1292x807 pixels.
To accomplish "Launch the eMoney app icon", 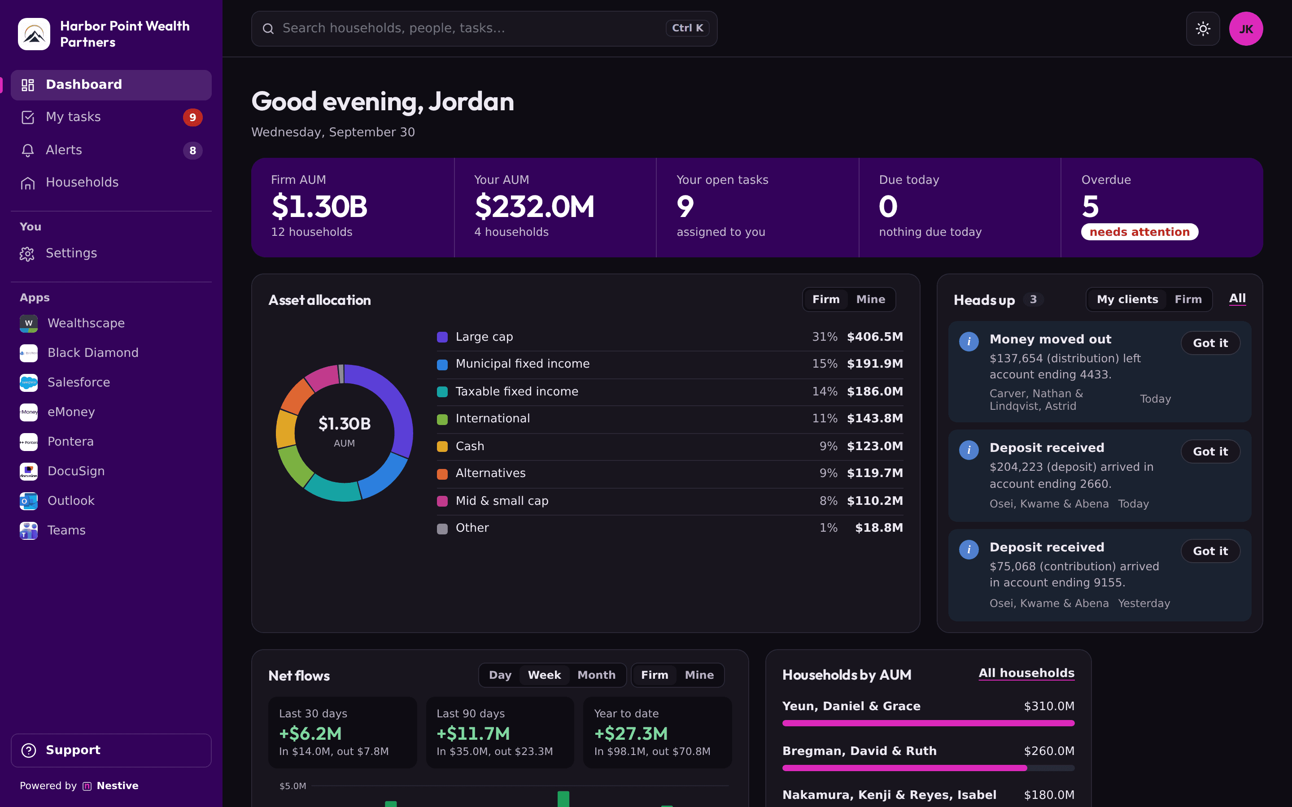I will point(29,412).
